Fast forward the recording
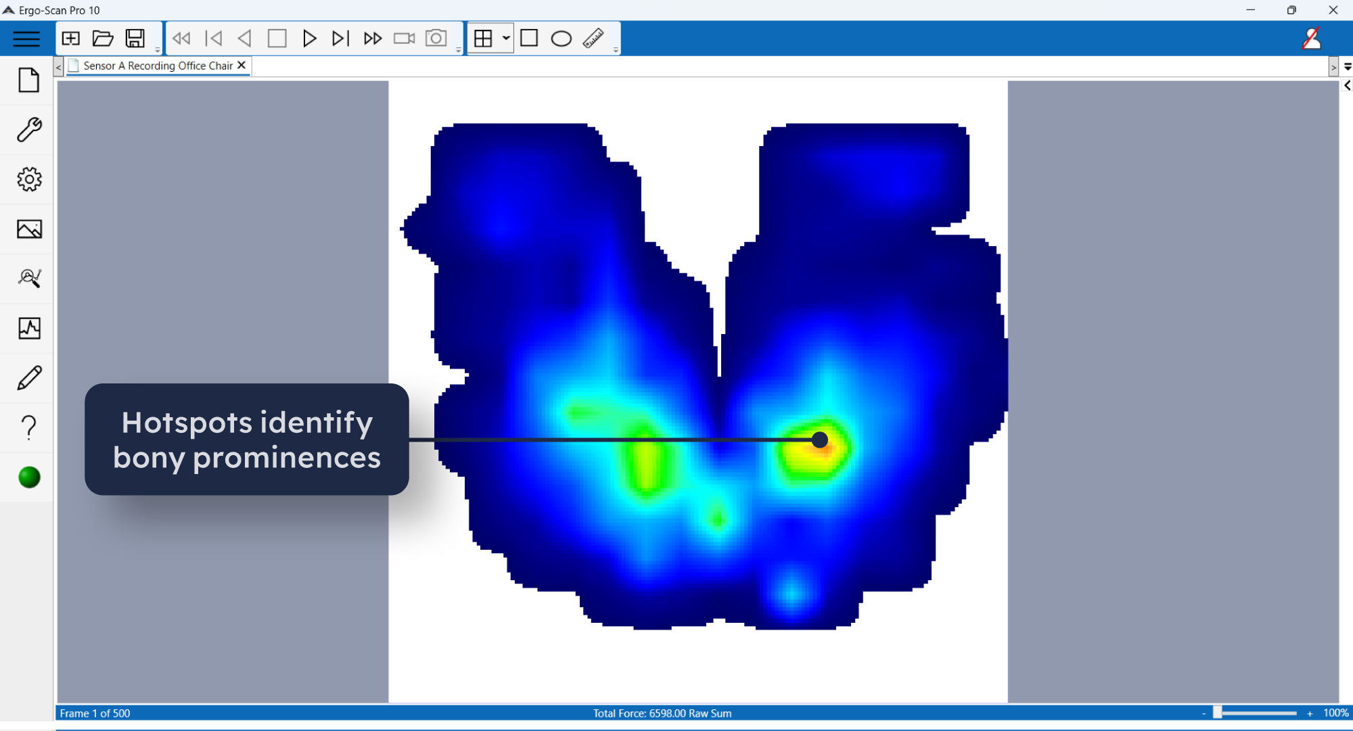Screen dimensions: 1353x731 point(373,39)
